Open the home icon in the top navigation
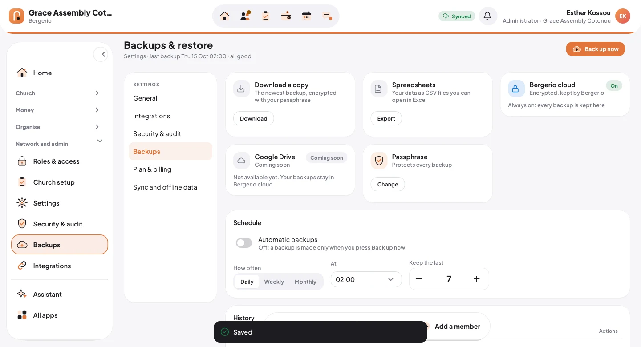This screenshot has height=347, width=641. pyautogui.click(x=225, y=16)
